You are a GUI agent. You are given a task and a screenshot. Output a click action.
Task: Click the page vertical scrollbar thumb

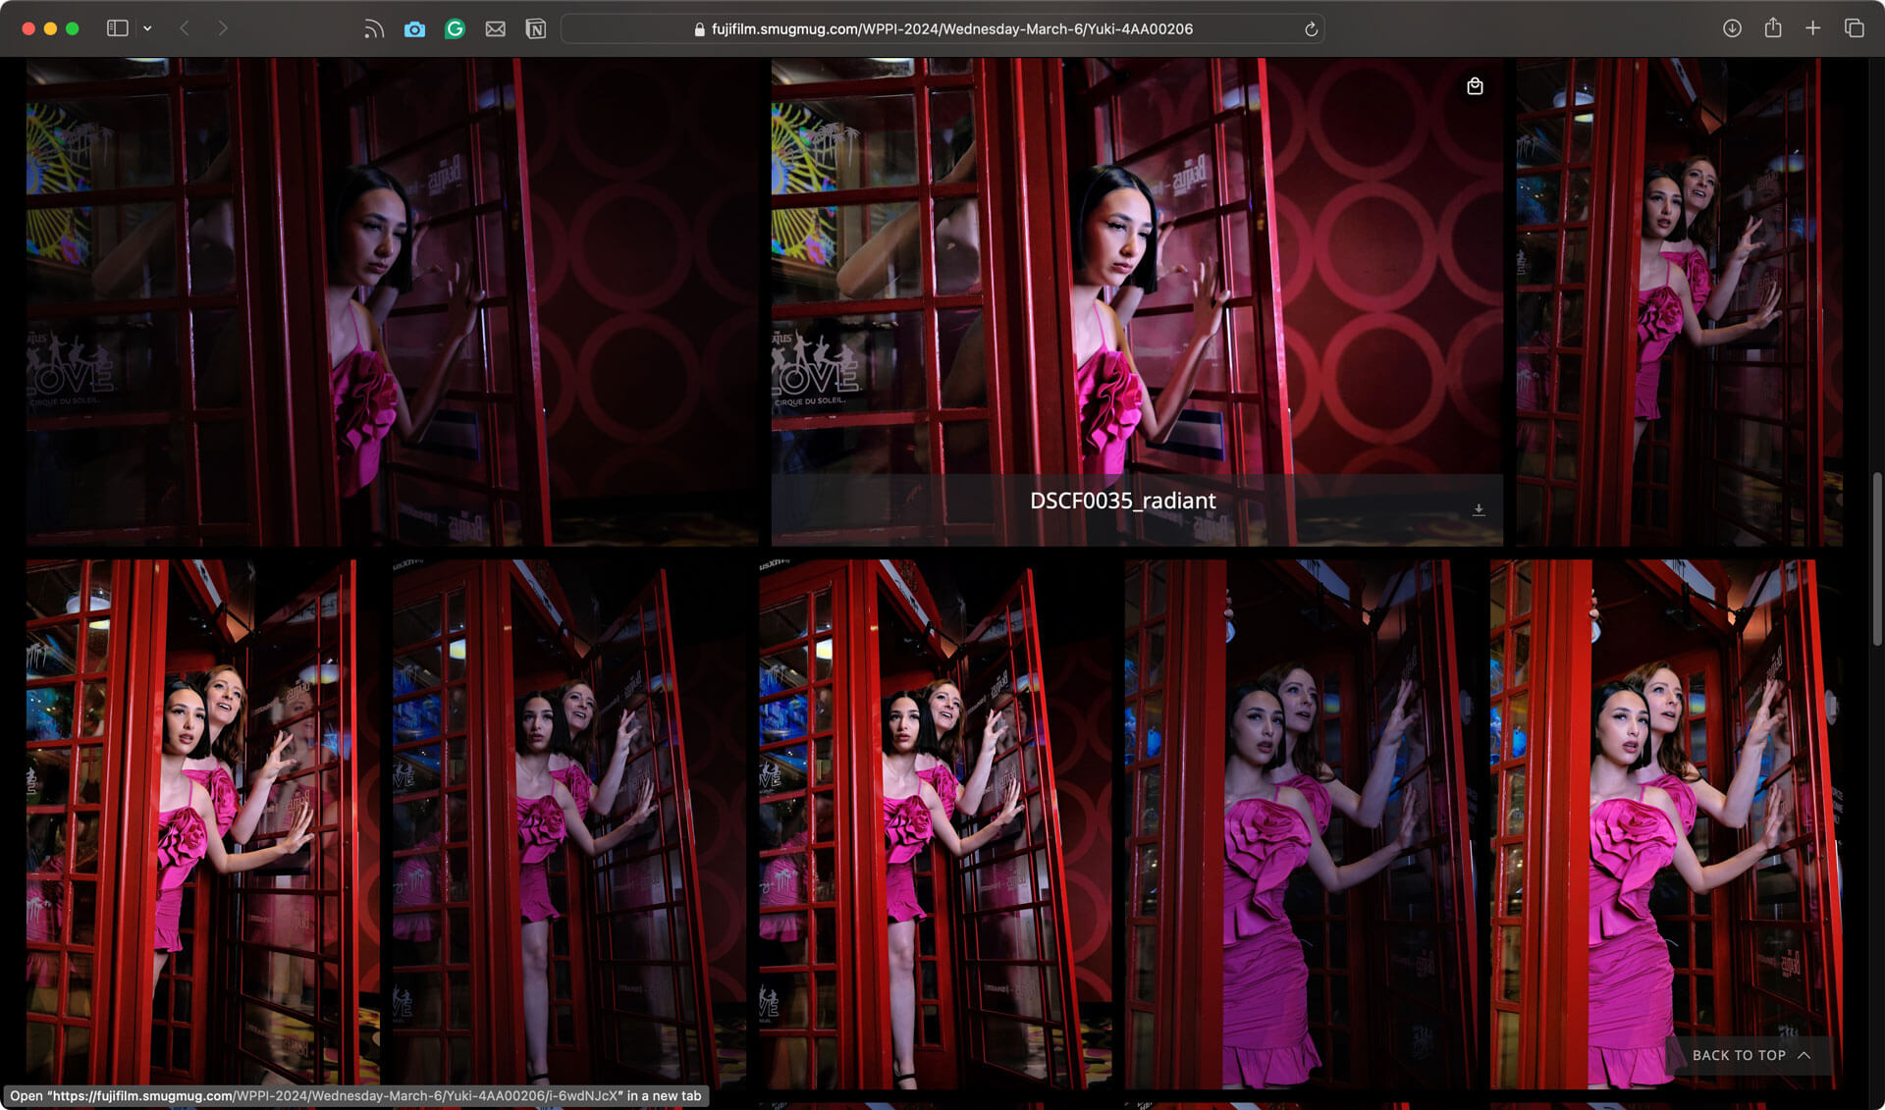(x=1876, y=559)
